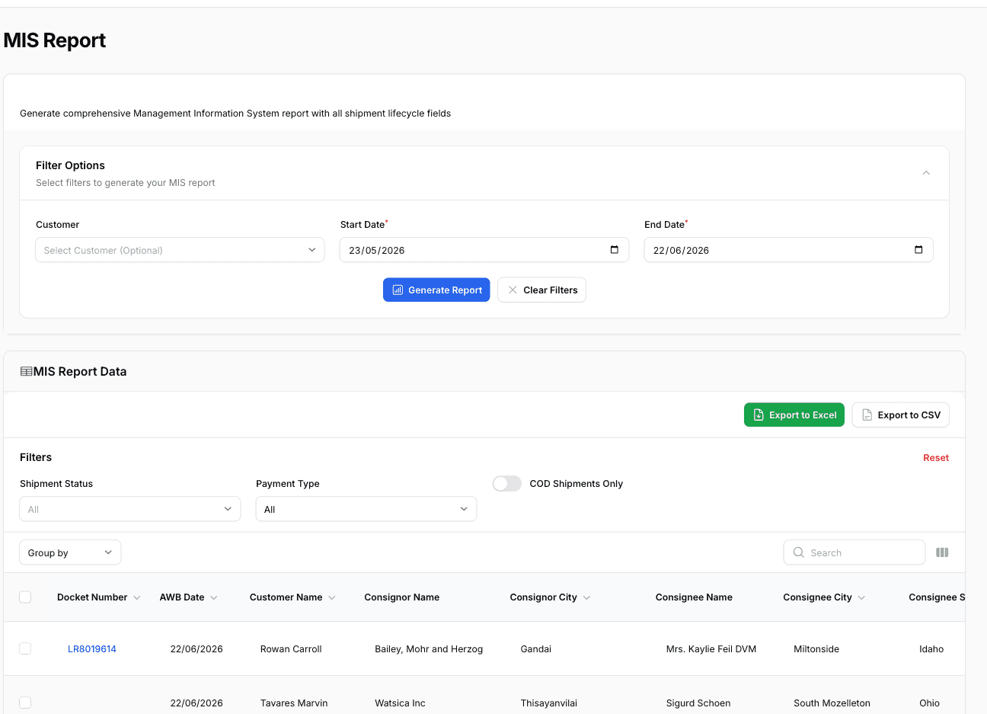987x714 pixels.
Task: Open the AWB Date column sort chevron
Action: pyautogui.click(x=214, y=598)
